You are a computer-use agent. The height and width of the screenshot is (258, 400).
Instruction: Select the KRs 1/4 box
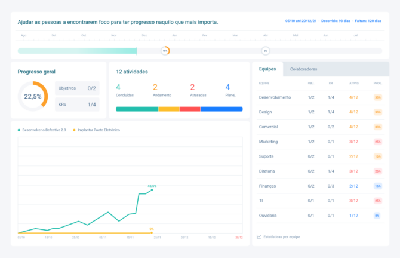(77, 105)
